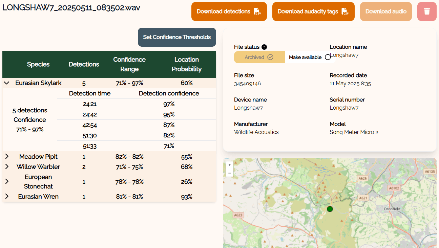439x248 pixels.
Task: Click the Song Meter Micro 2 model value
Action: click(x=354, y=132)
